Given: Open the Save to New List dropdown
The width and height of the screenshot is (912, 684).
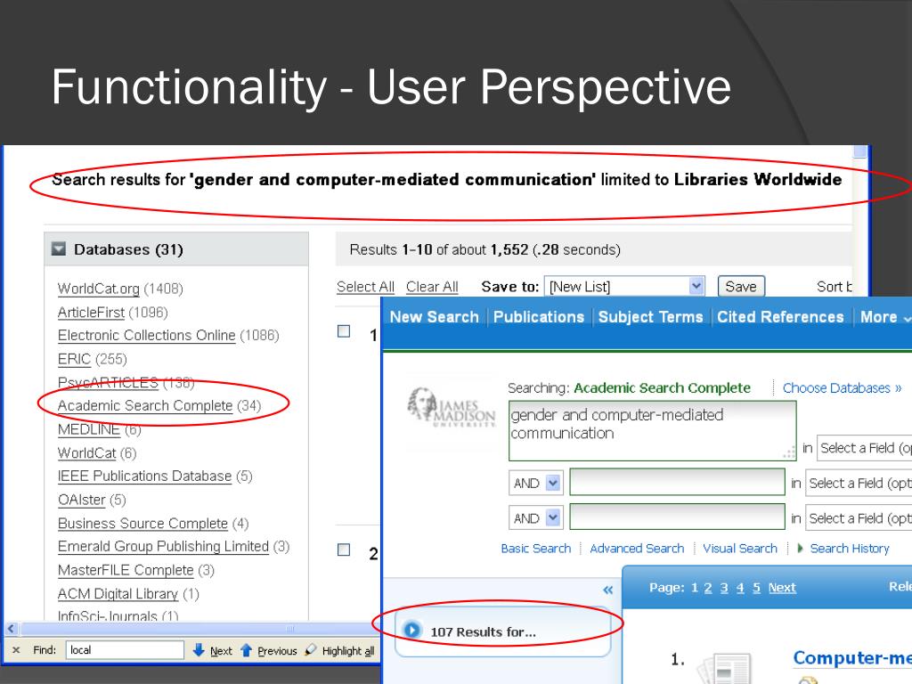Looking at the screenshot, I should pos(624,286).
